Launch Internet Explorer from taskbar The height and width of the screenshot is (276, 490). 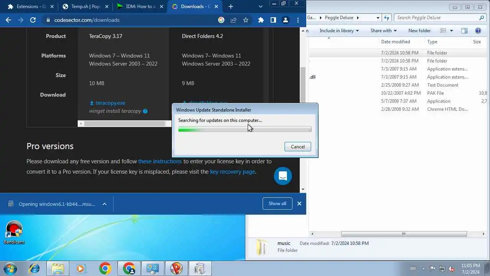[x=34, y=268]
